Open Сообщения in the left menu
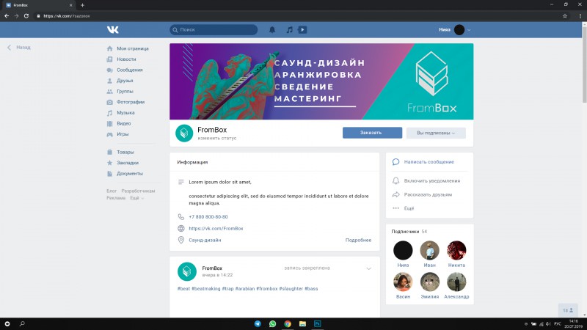This screenshot has height=330, width=587. [x=130, y=70]
